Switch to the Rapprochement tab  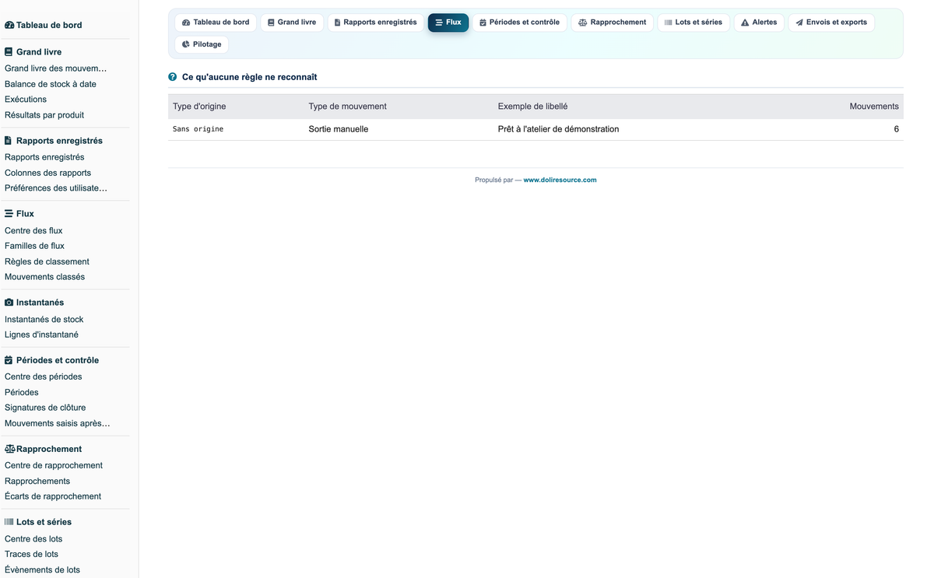pyautogui.click(x=613, y=23)
